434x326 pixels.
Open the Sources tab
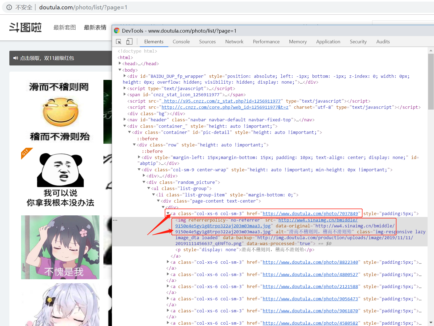pyautogui.click(x=207, y=42)
